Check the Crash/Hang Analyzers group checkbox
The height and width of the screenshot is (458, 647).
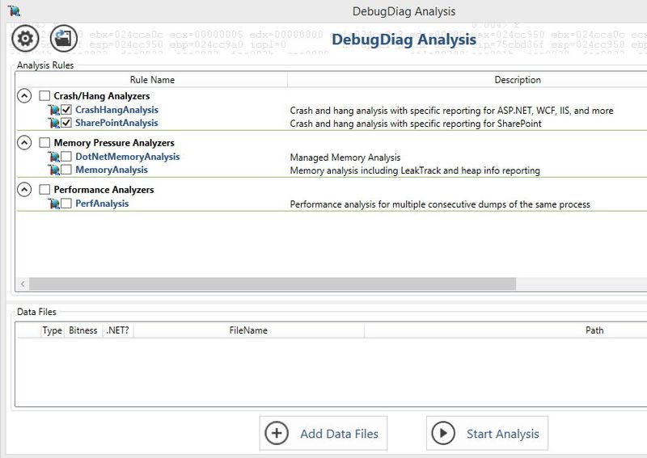(44, 96)
